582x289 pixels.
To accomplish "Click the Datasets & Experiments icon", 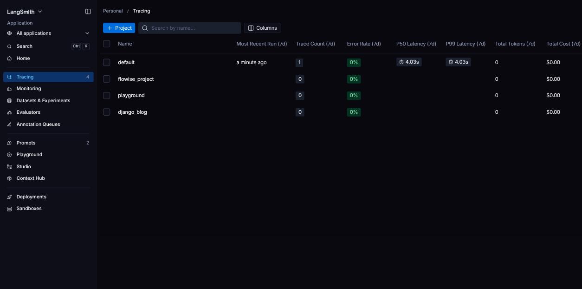I will coord(9,101).
